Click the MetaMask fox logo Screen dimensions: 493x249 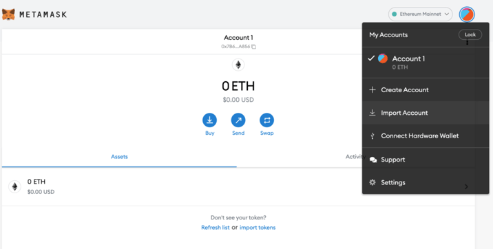[8, 14]
